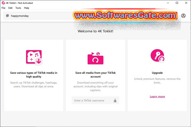Click 'Save all media from your TikTok account' heading
Viewport: 191px width, 127px height.
click(x=95, y=75)
